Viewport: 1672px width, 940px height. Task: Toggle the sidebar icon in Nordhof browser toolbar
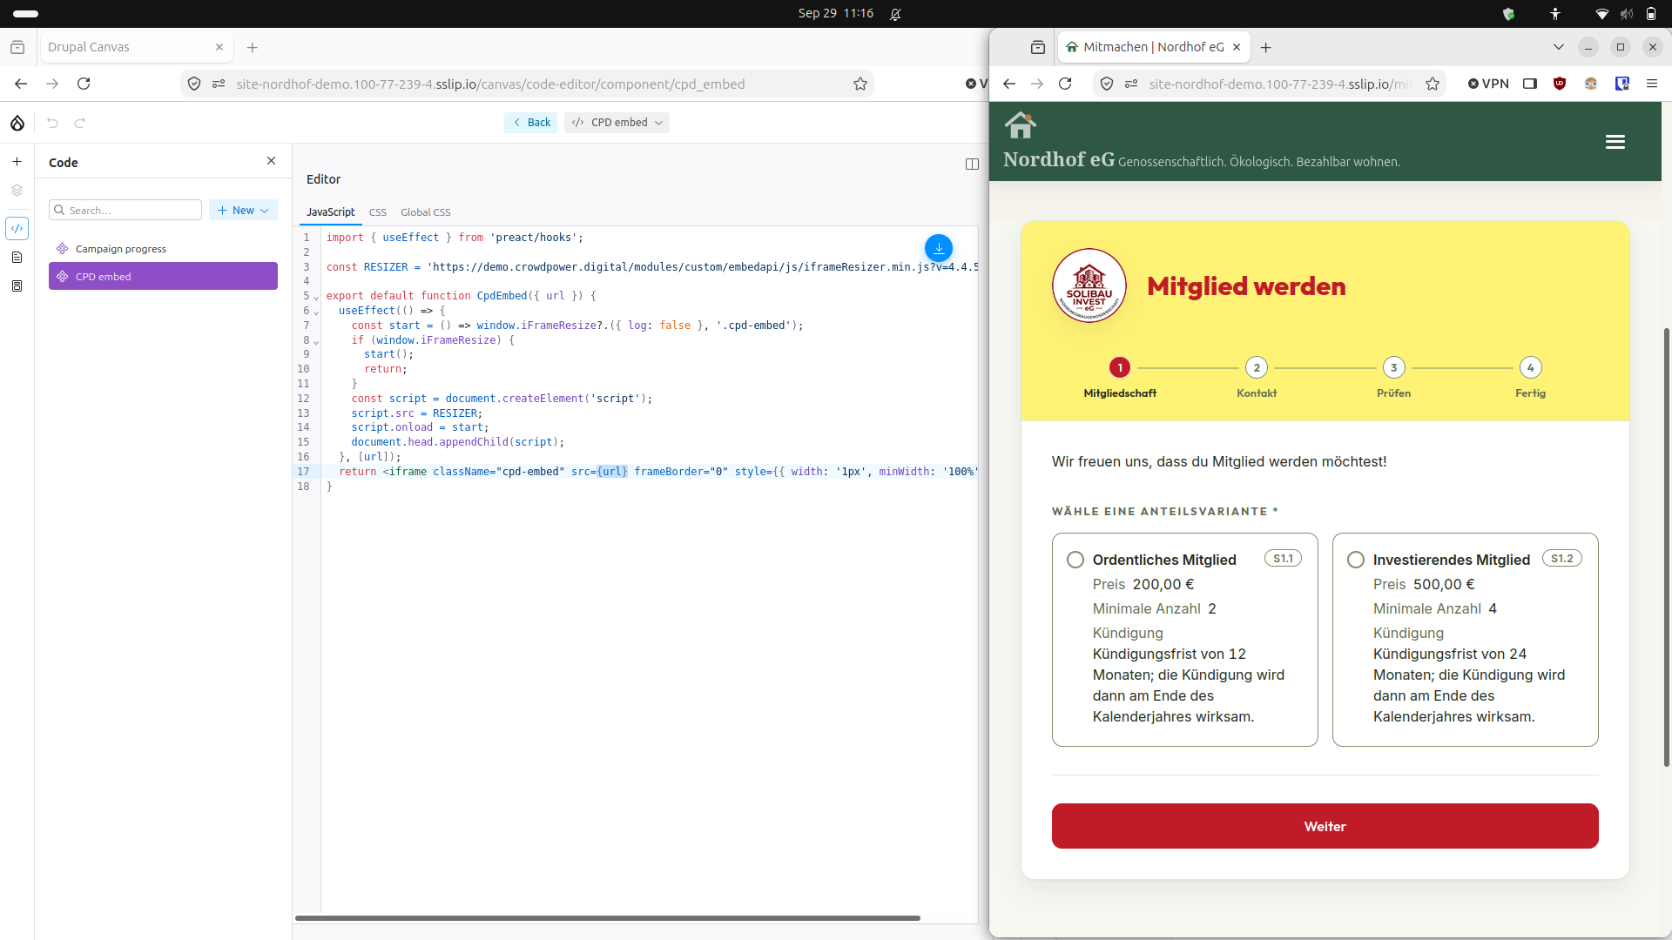click(1530, 84)
